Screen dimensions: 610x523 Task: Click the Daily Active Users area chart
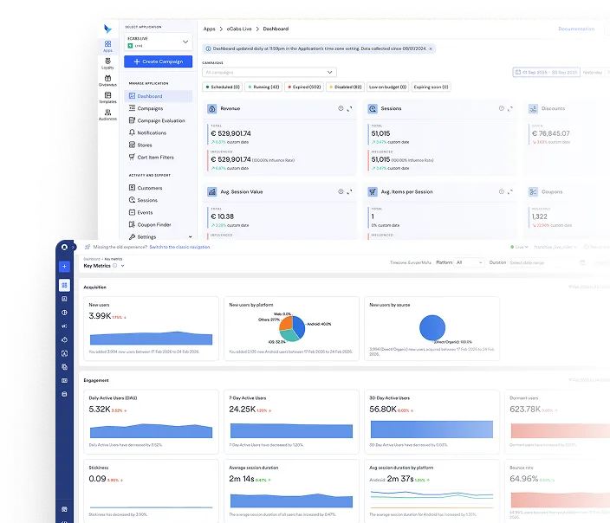pos(151,431)
